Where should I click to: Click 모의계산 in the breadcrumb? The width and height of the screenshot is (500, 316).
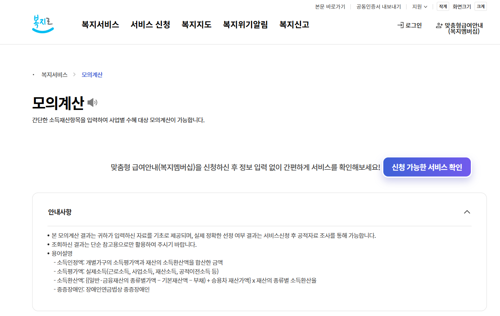point(91,74)
